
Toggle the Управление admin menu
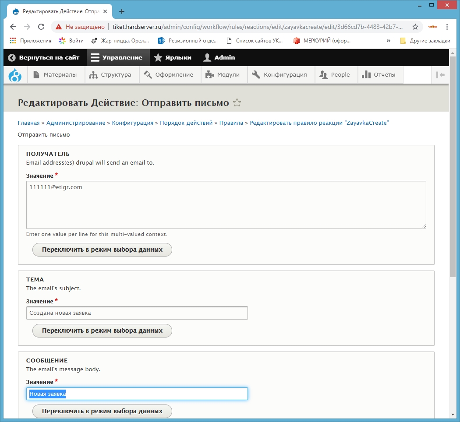tap(117, 57)
